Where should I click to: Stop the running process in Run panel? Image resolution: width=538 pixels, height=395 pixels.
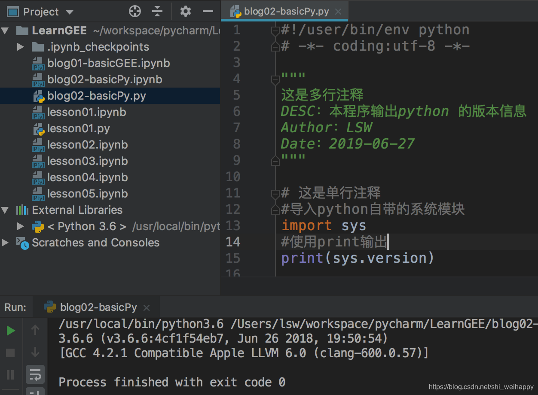pos(10,353)
